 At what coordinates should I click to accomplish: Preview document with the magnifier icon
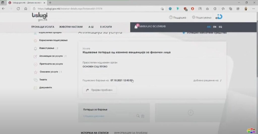[138, 116]
